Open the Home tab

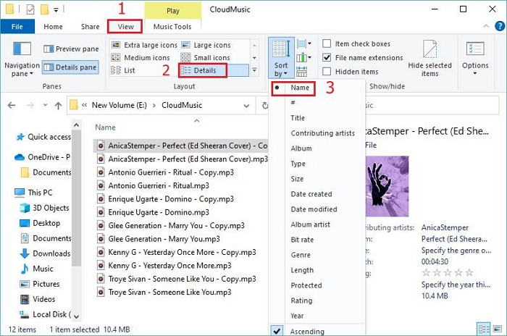point(53,27)
